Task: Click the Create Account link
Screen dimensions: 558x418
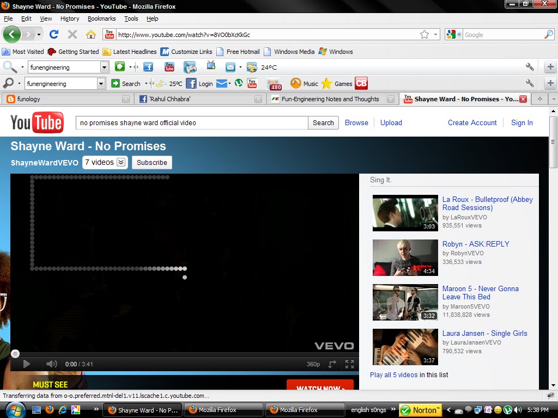Action: (x=472, y=122)
